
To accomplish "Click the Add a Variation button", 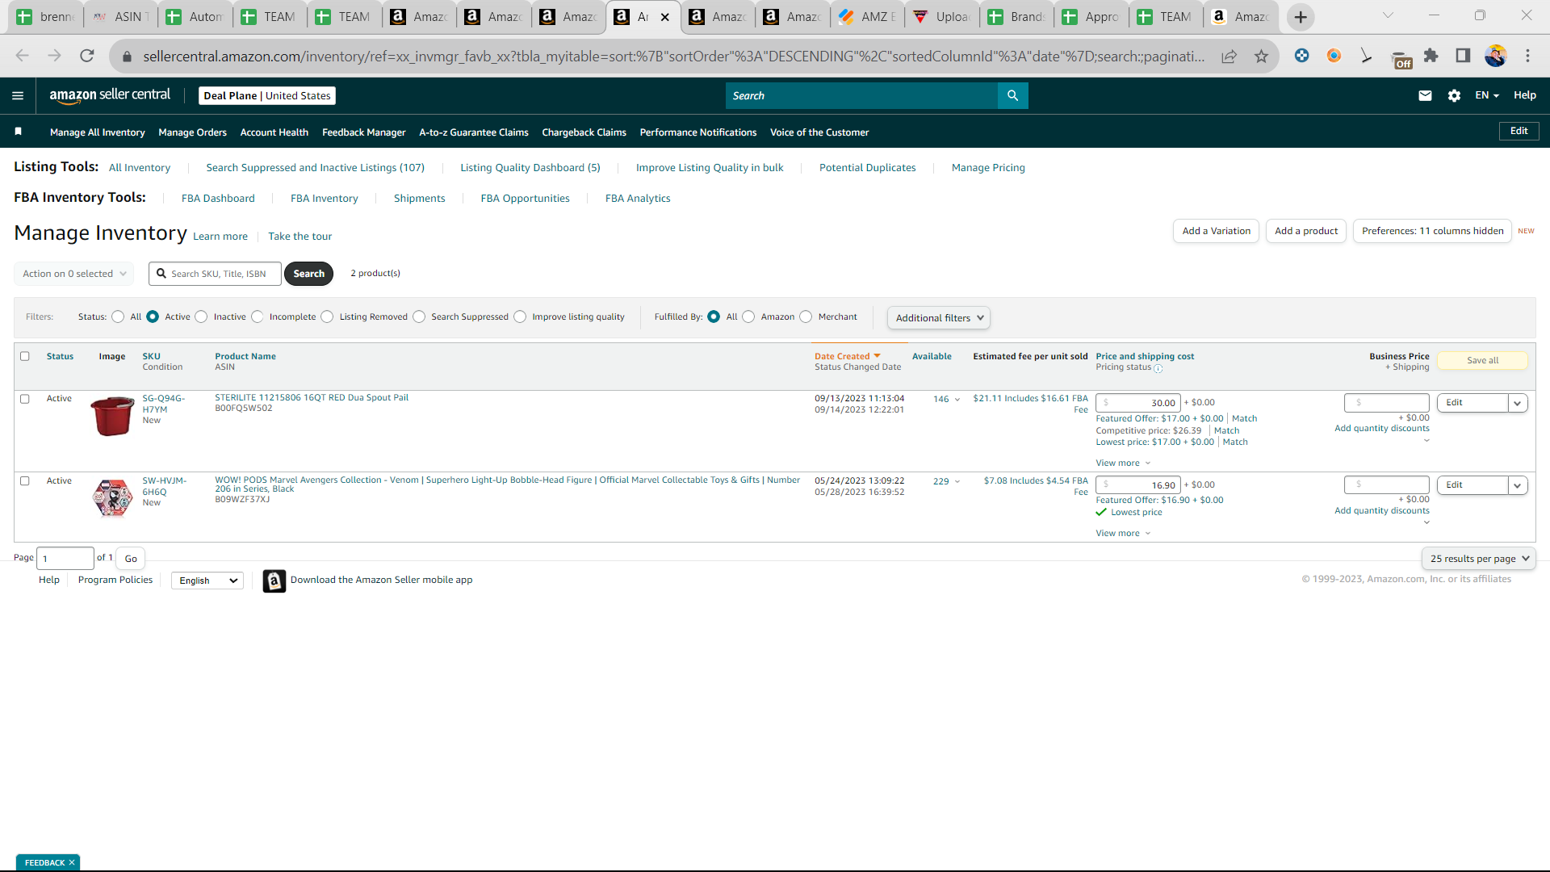I will (x=1216, y=231).
